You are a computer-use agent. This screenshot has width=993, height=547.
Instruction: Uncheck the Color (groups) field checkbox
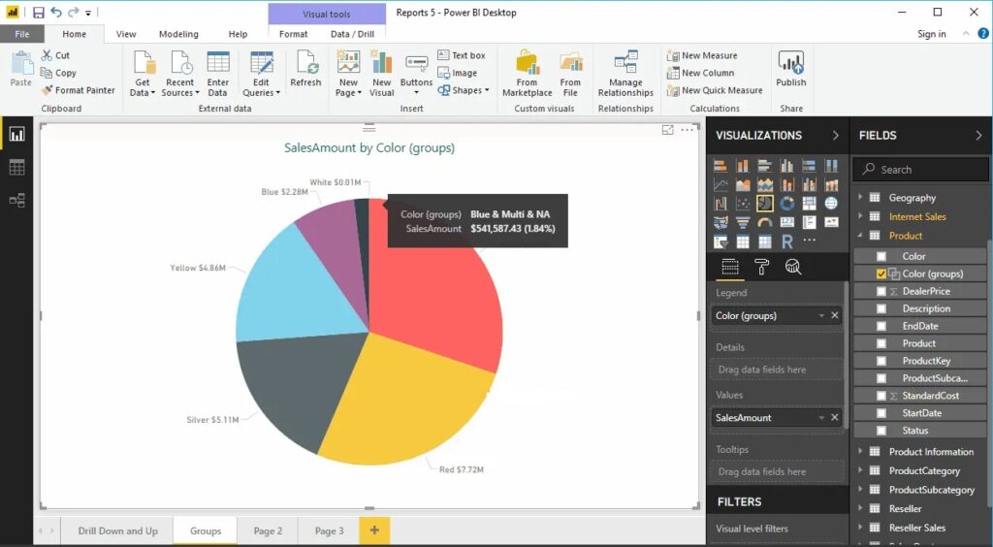[x=881, y=273]
